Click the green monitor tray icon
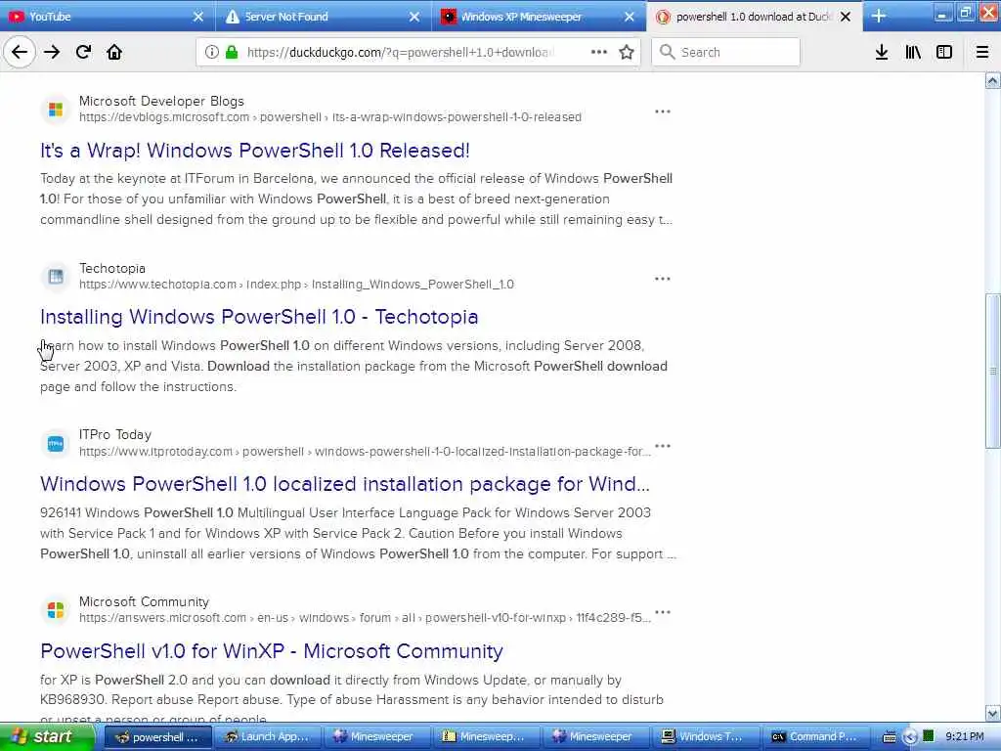This screenshot has width=1001, height=751. point(929,737)
